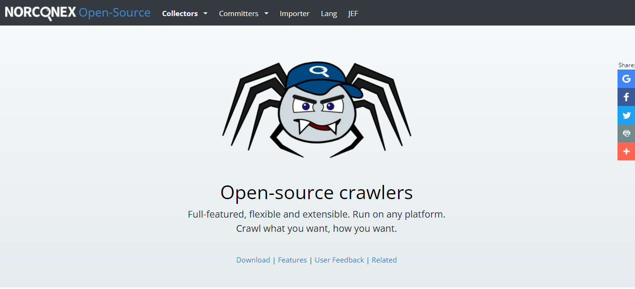Go to the Related link

[x=384, y=260]
